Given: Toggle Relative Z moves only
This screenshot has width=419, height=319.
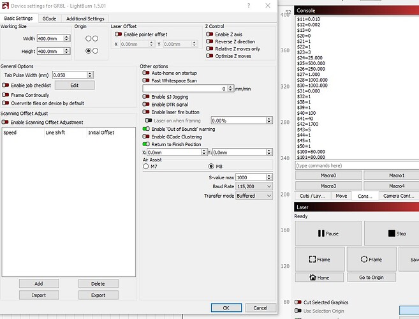Looking at the screenshot, I should tap(209, 48).
